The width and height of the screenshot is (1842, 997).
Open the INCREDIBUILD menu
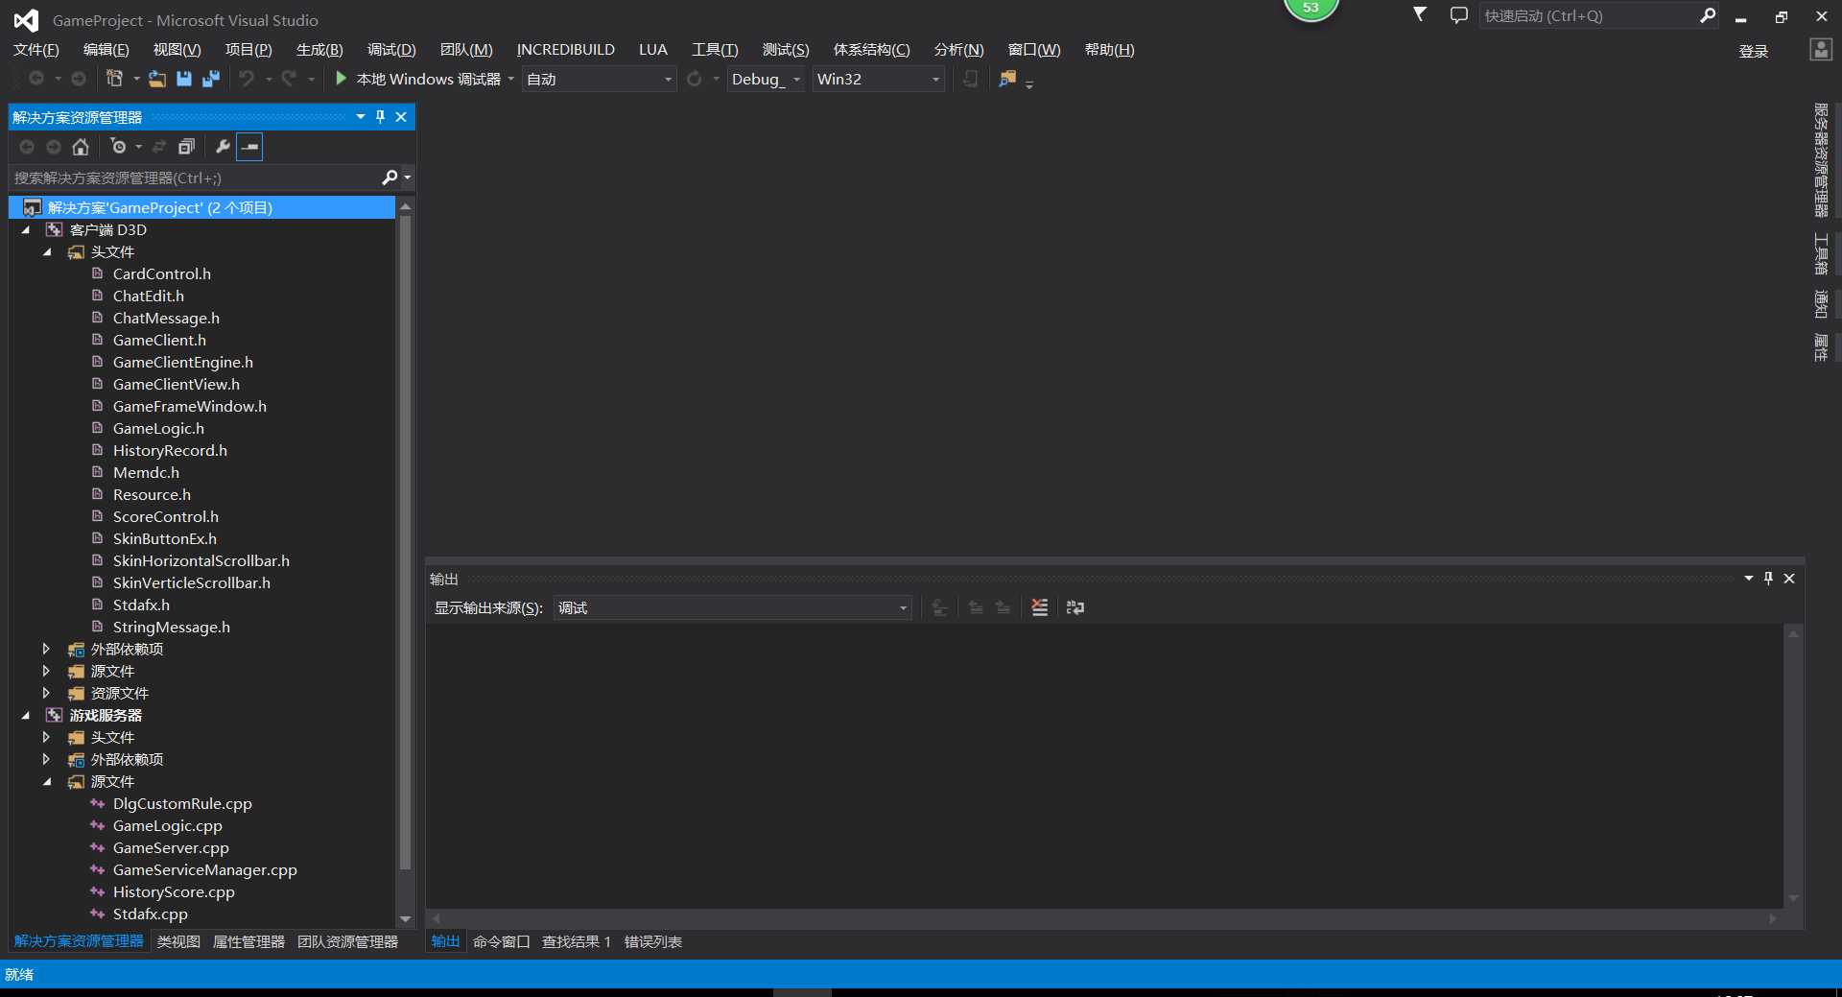565,50
